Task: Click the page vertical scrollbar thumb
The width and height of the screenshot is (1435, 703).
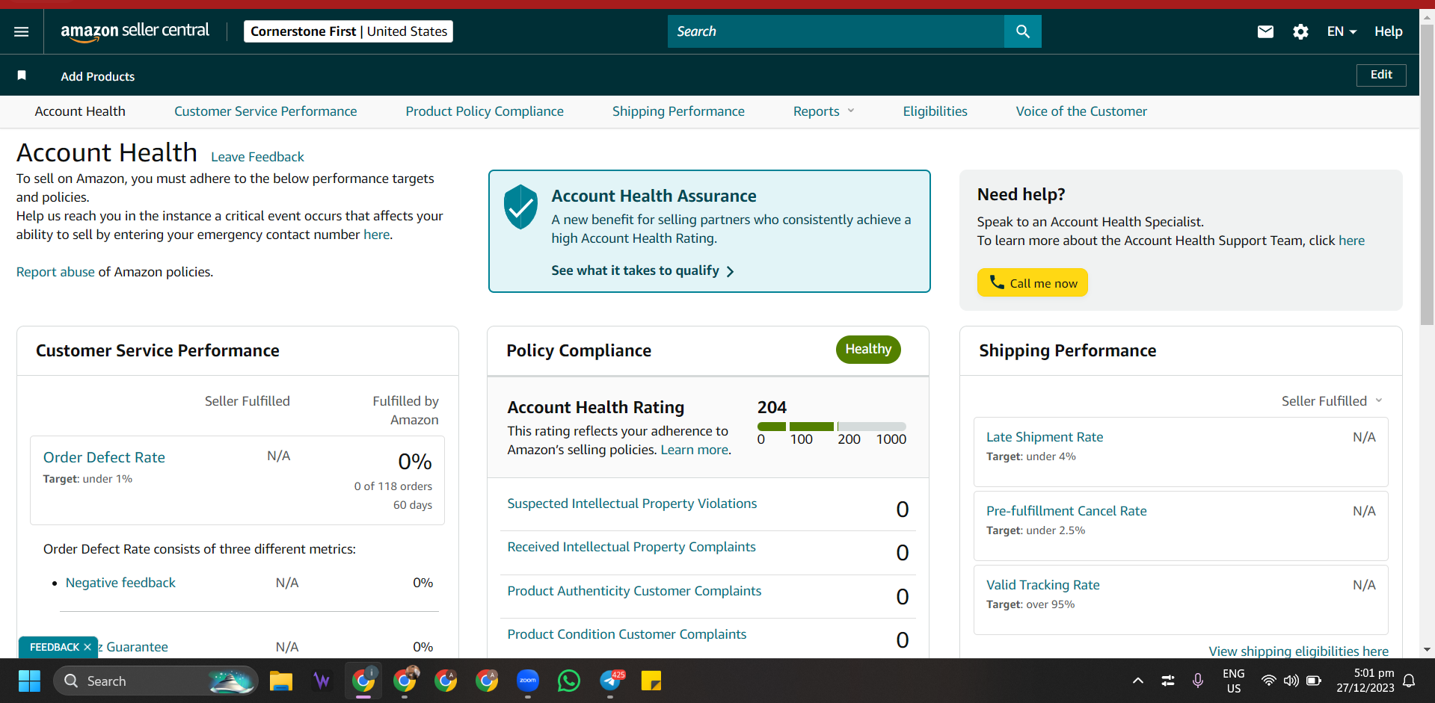Action: (1428, 176)
